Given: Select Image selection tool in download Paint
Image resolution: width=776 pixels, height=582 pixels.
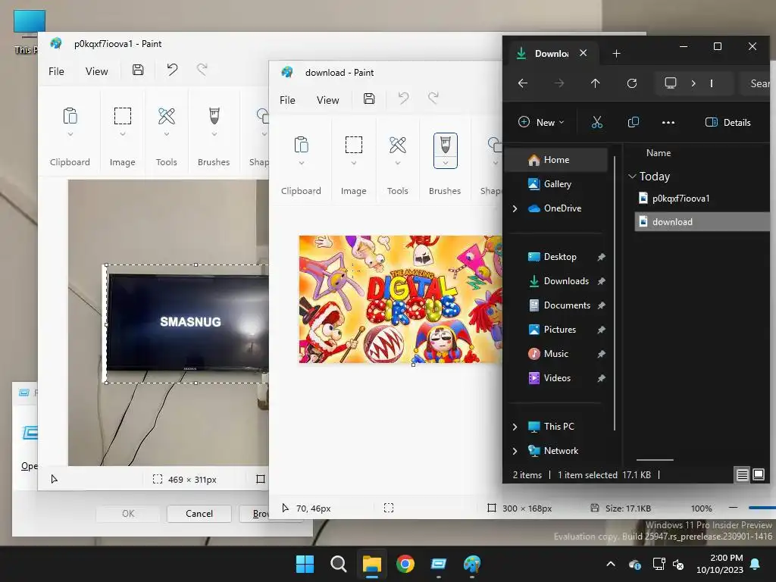Looking at the screenshot, I should point(353,145).
